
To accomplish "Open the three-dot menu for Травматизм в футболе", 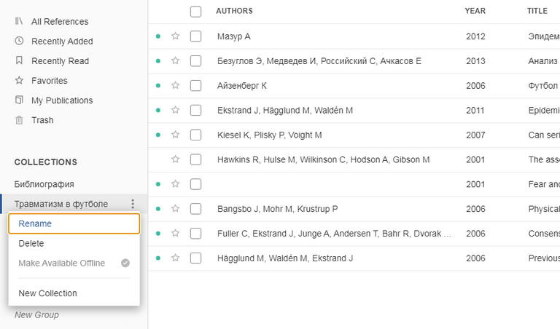I will [133, 204].
